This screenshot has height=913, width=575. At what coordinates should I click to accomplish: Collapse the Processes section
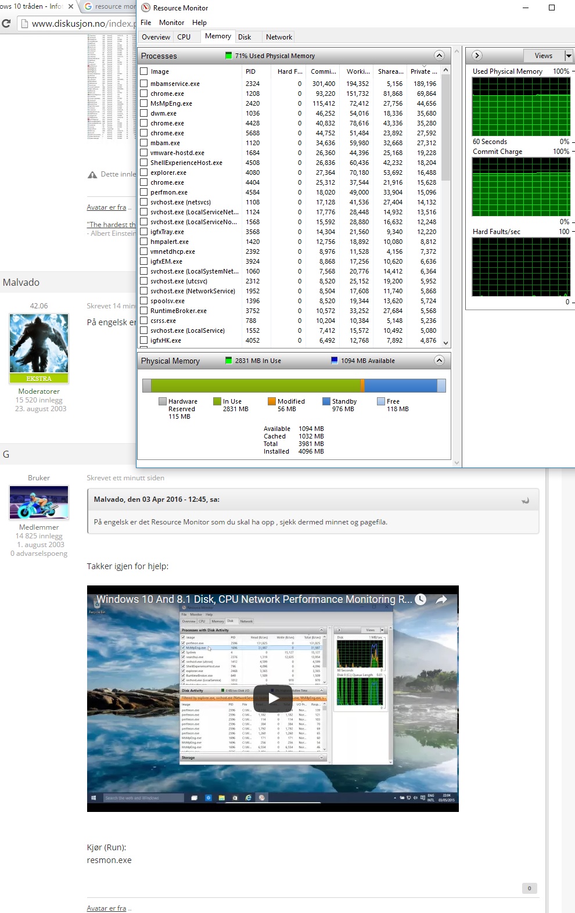pos(439,56)
